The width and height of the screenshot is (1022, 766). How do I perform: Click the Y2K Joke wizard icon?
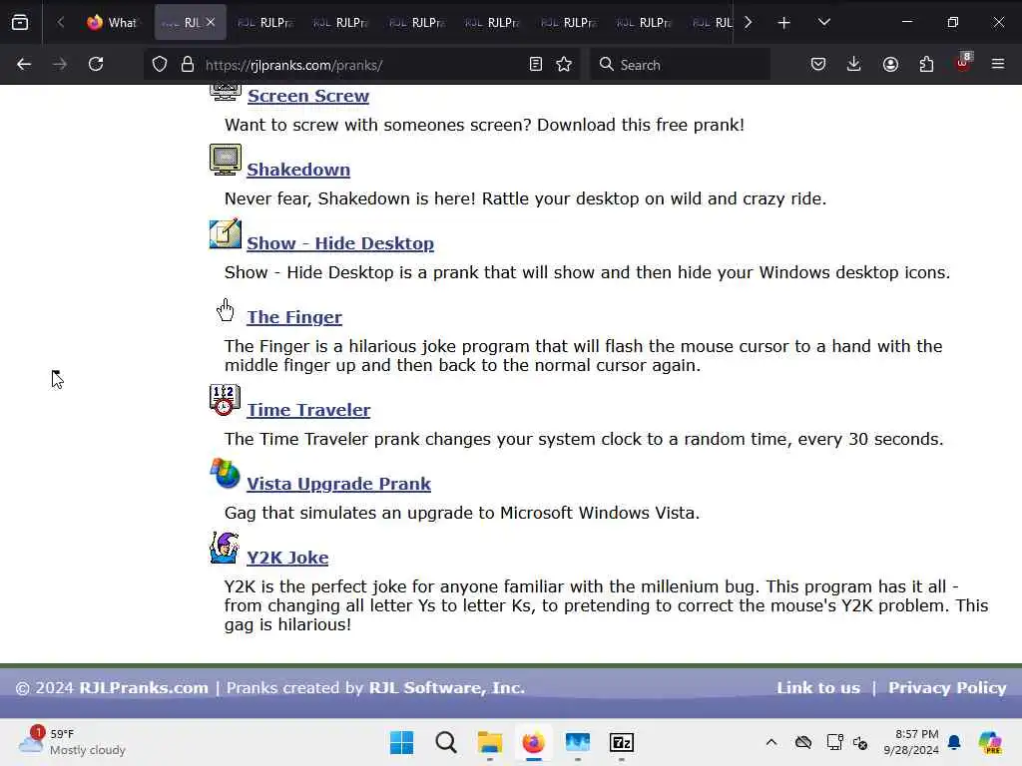pos(226,548)
